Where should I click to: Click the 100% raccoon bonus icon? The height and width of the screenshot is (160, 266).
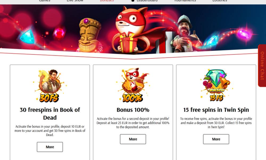[x=133, y=85]
